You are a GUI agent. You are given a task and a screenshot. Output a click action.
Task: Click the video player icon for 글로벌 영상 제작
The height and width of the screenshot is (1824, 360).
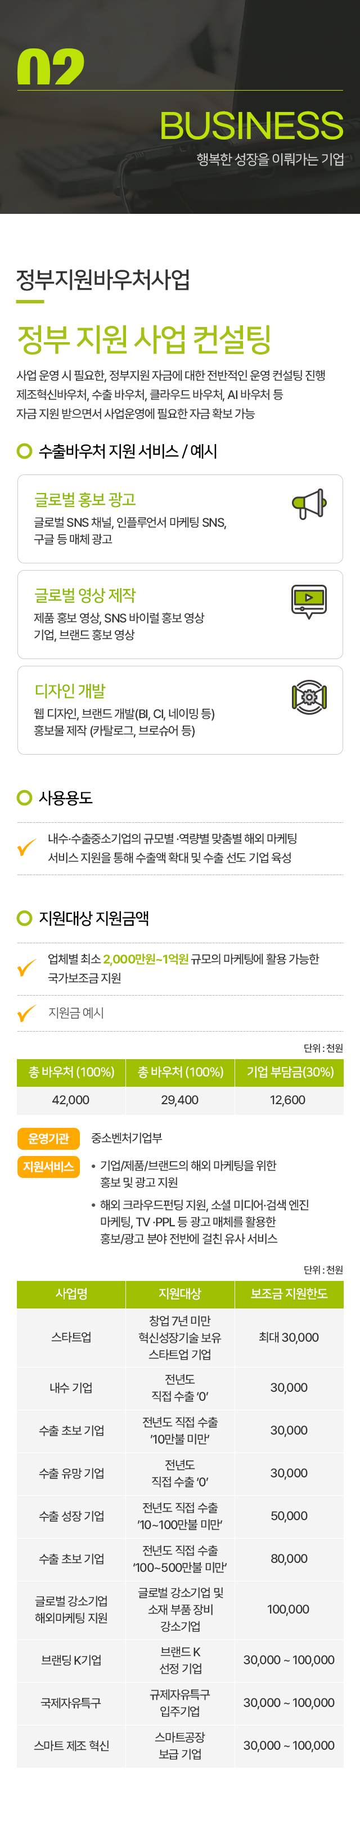click(309, 601)
